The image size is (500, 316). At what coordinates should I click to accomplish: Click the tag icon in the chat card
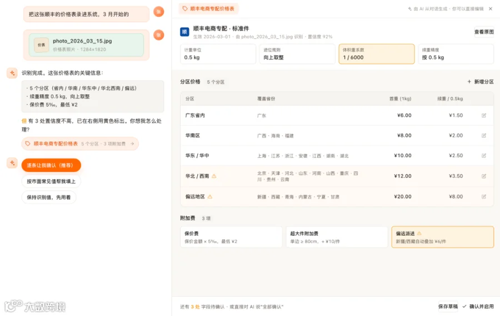click(28, 144)
